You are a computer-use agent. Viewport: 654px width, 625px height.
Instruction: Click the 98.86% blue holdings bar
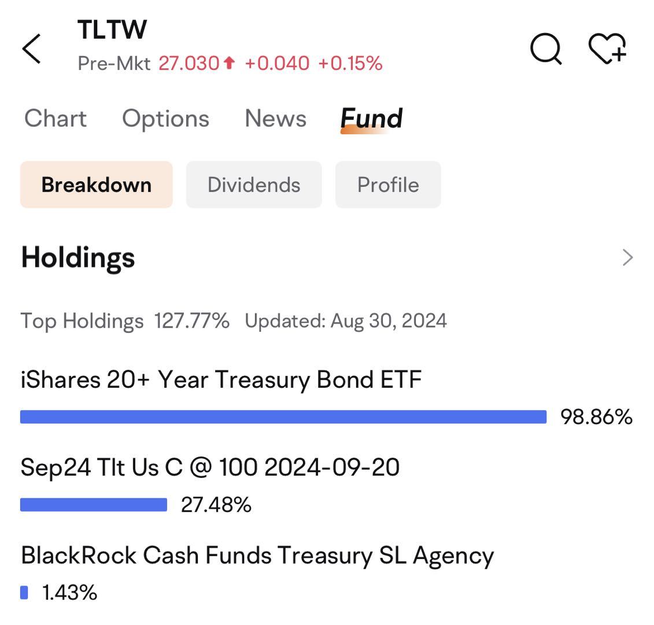(283, 417)
